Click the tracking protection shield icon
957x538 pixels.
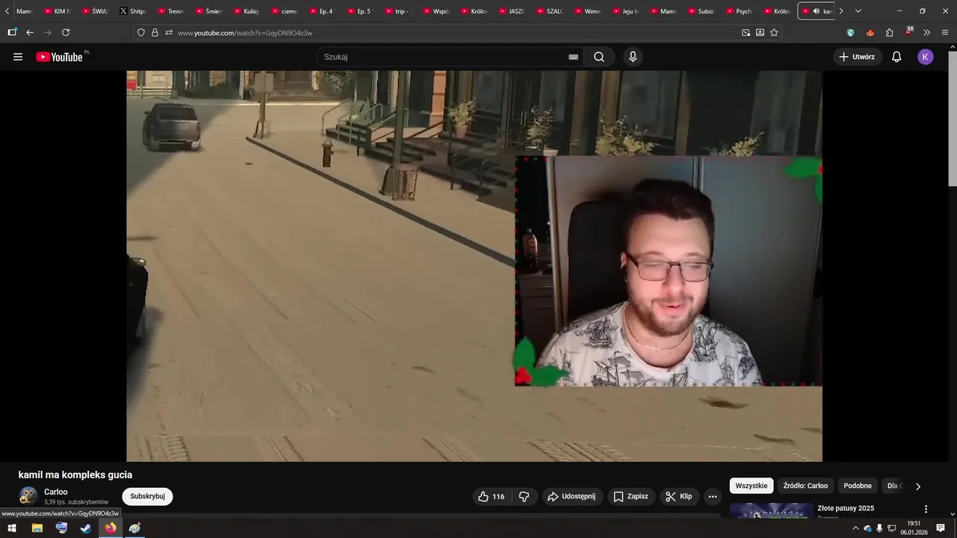click(141, 33)
